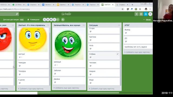Open a new browser tab with plus
Image resolution: width=173 pixels, height=97 pixels.
click(132, 5)
